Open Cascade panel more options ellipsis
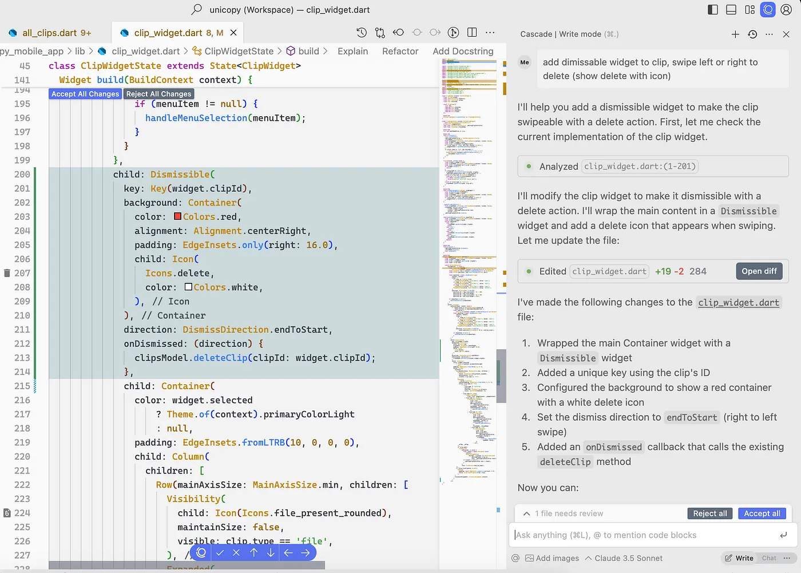 [770, 34]
